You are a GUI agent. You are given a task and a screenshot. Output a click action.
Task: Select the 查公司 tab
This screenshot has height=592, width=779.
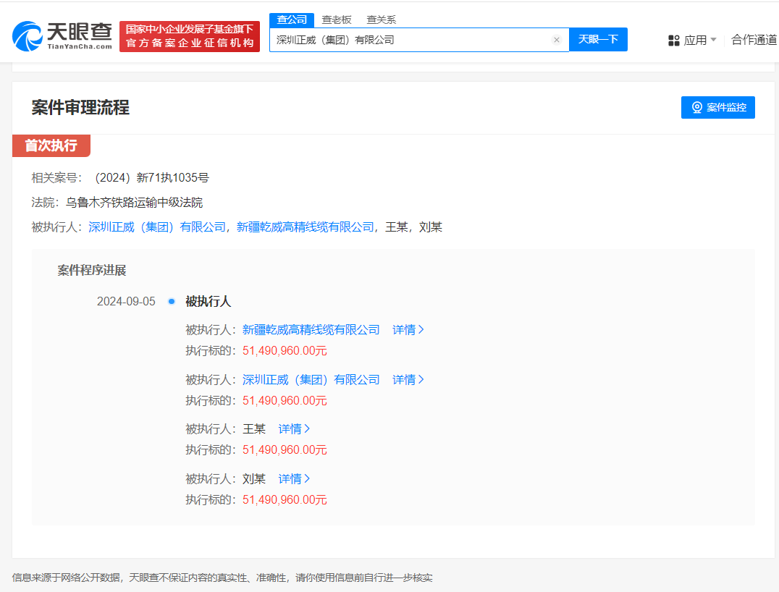coord(292,20)
